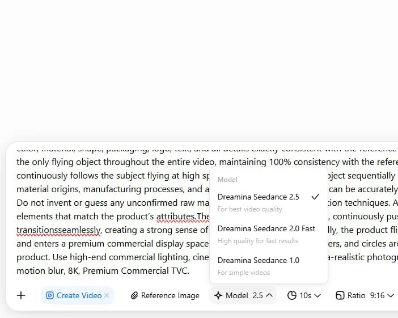Click 'For best video quality' description
The width and height of the screenshot is (398, 318).
pos(250,209)
